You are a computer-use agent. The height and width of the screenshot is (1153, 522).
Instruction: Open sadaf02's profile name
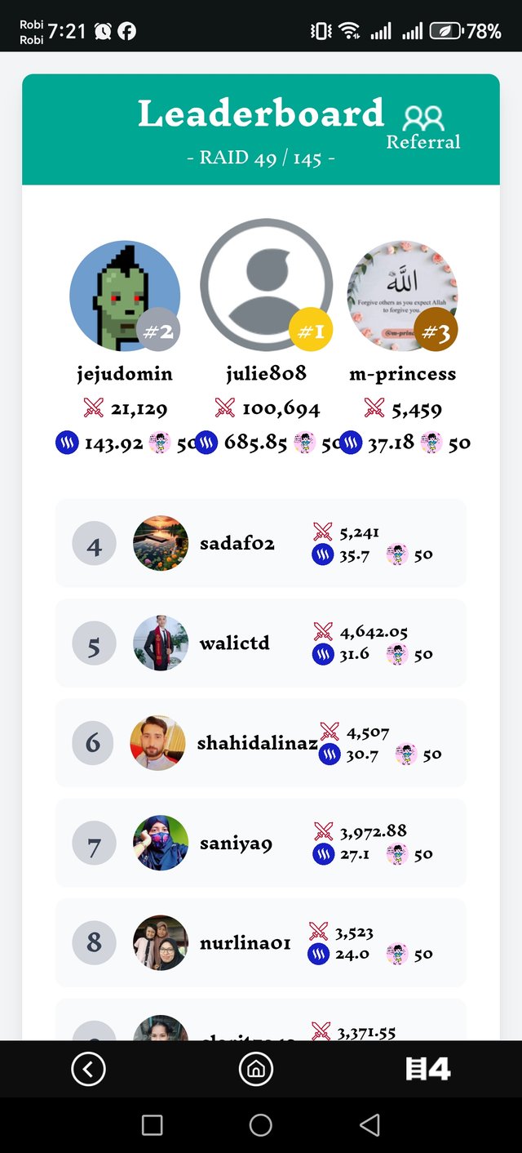(237, 543)
